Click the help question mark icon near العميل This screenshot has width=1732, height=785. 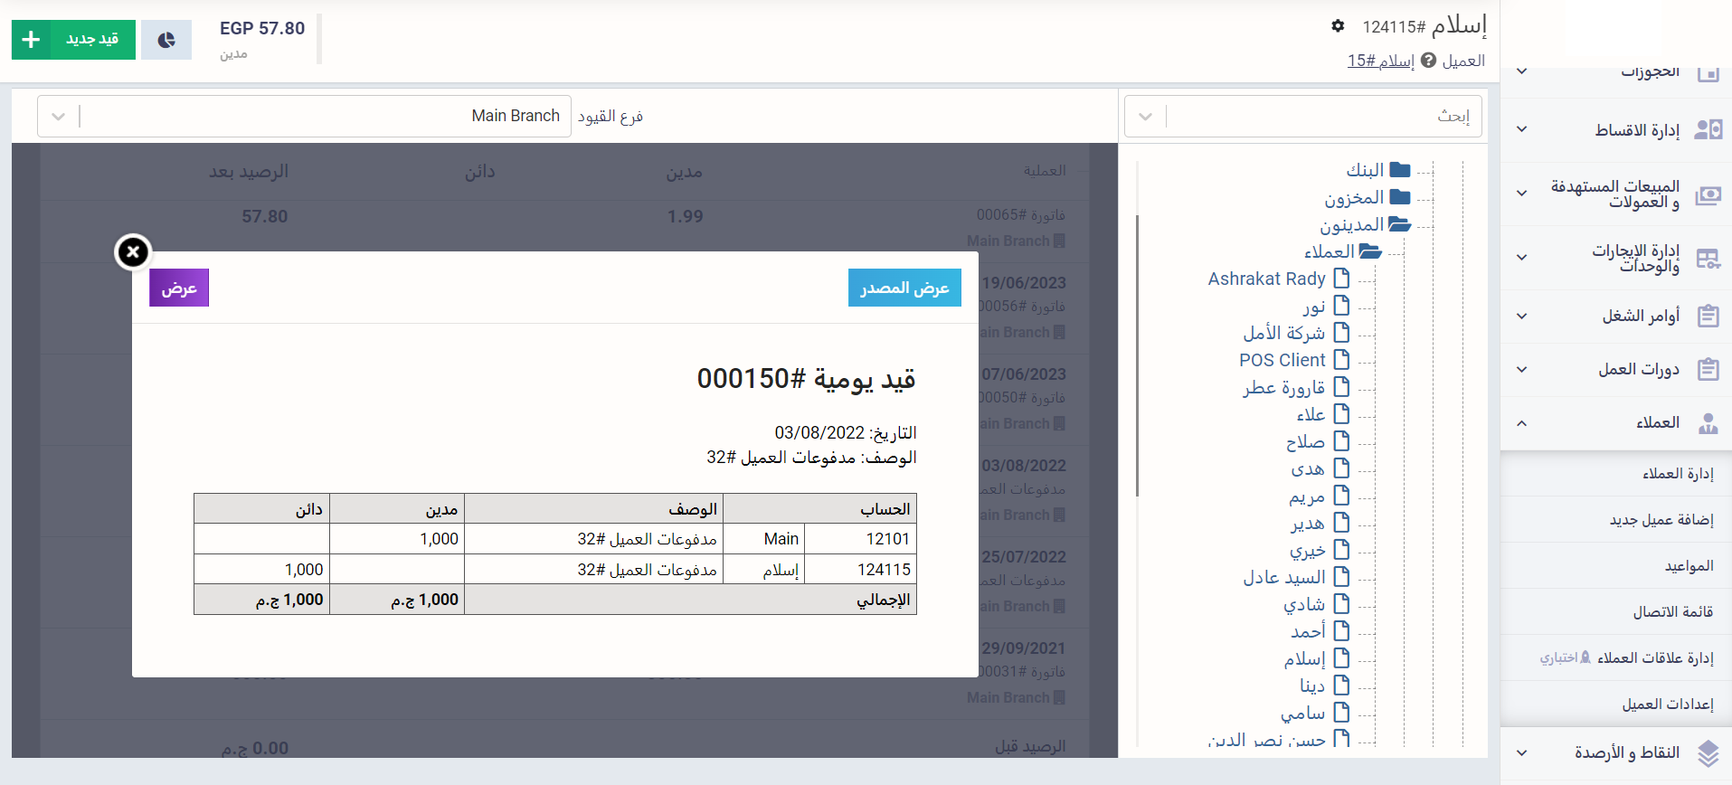pyautogui.click(x=1428, y=61)
